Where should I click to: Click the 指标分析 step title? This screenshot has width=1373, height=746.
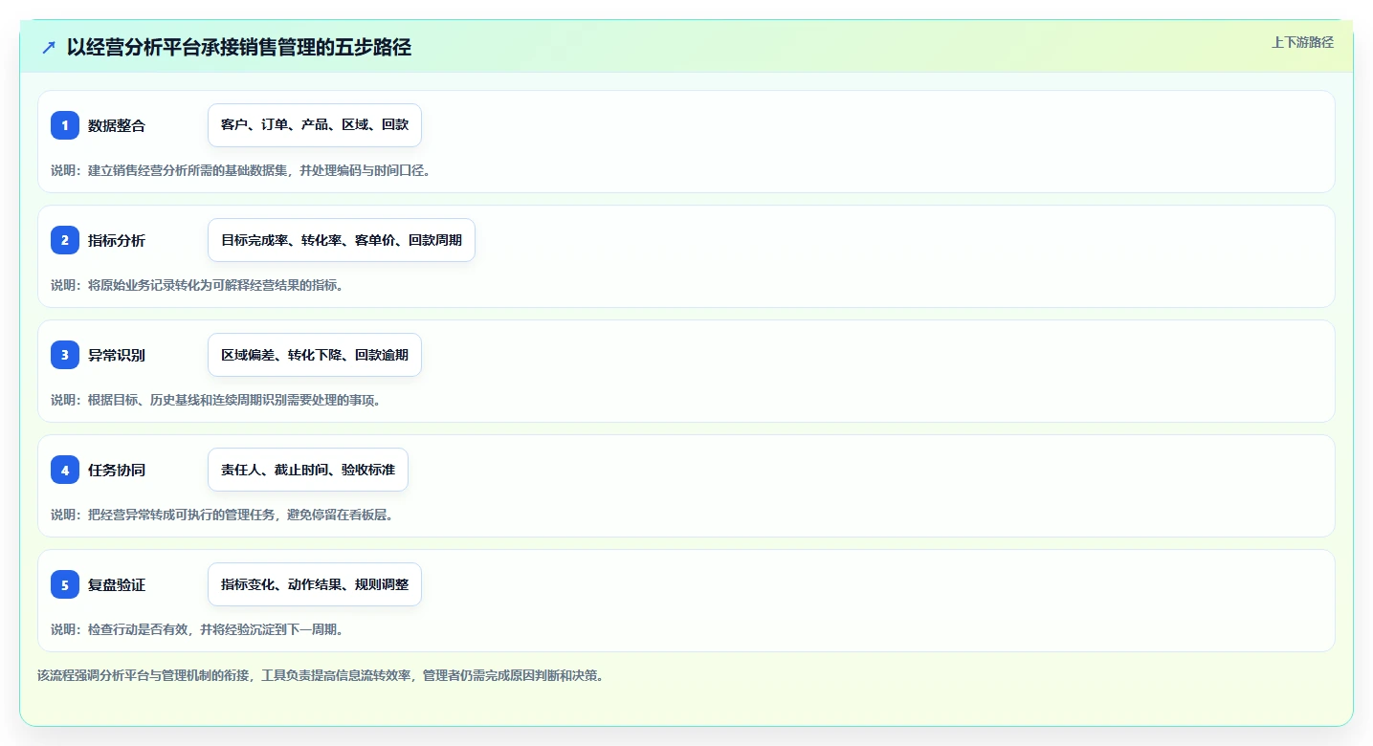[x=117, y=240]
